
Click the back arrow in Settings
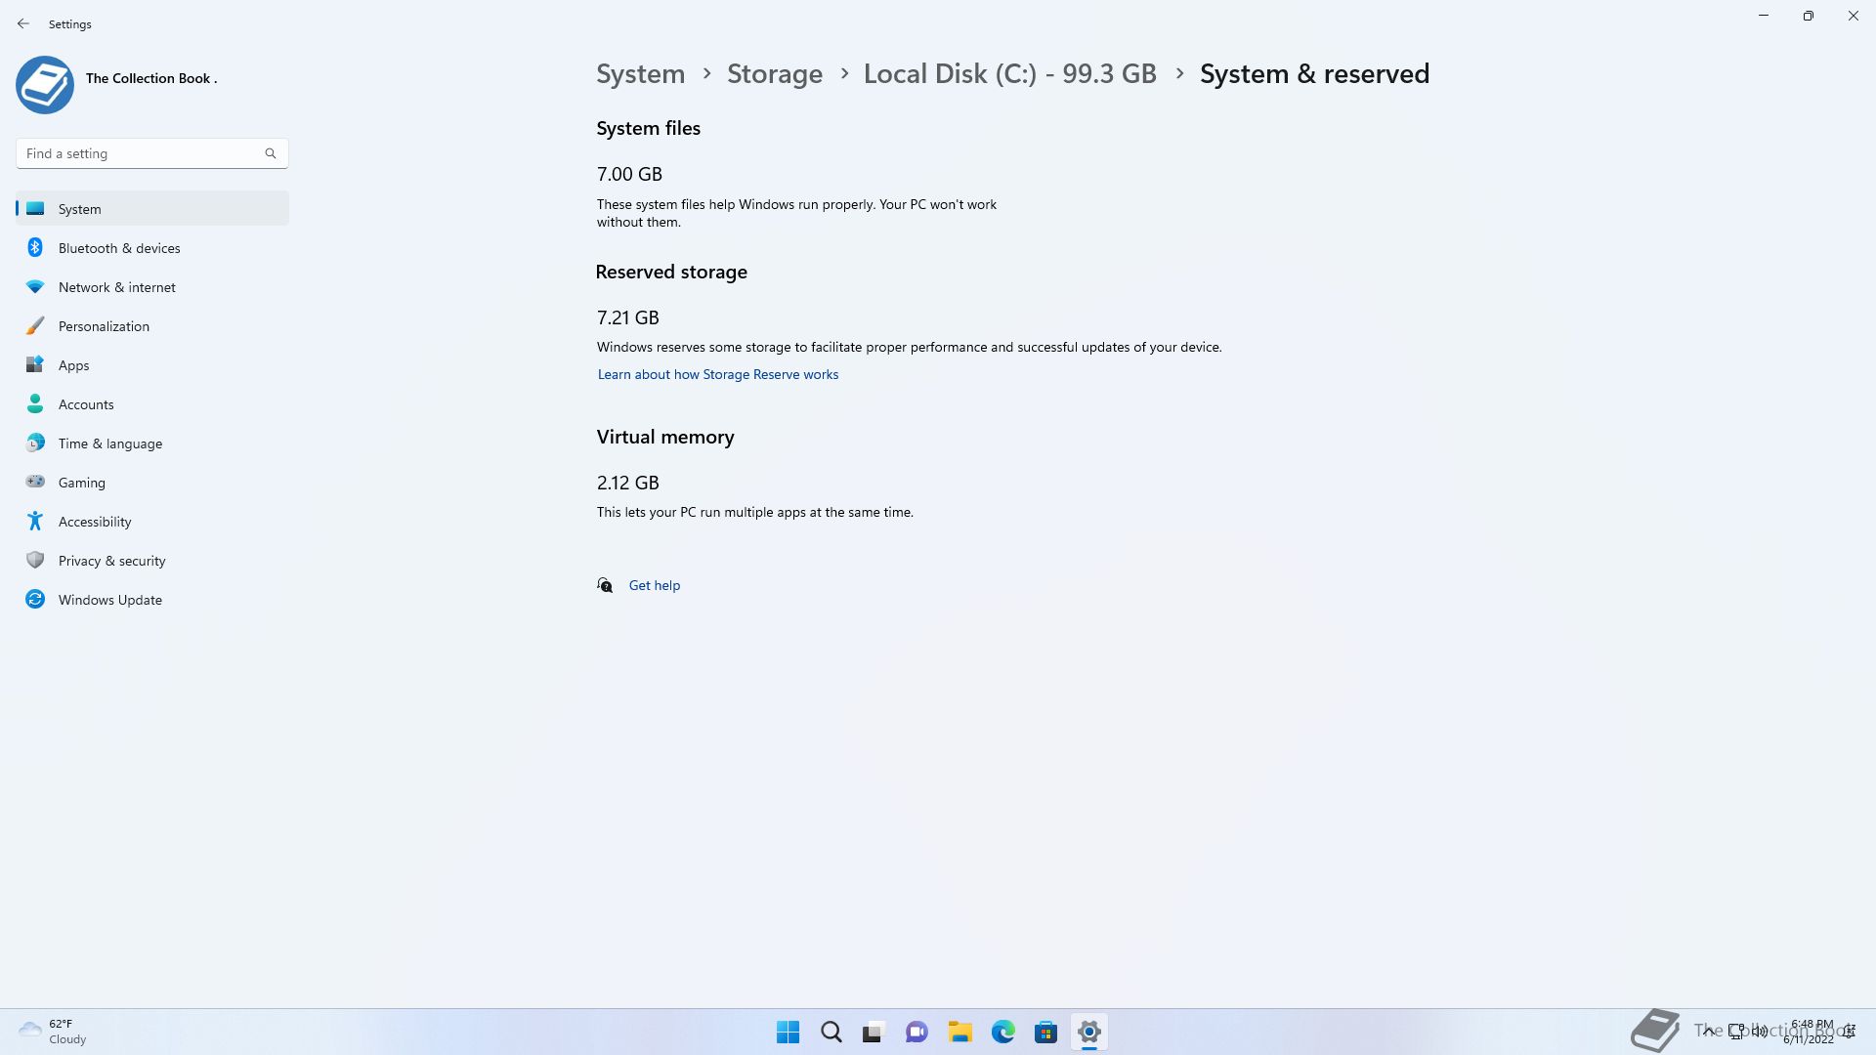pyautogui.click(x=23, y=23)
